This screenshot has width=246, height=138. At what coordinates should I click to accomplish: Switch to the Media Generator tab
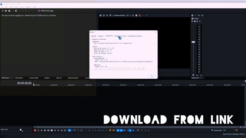73,78
